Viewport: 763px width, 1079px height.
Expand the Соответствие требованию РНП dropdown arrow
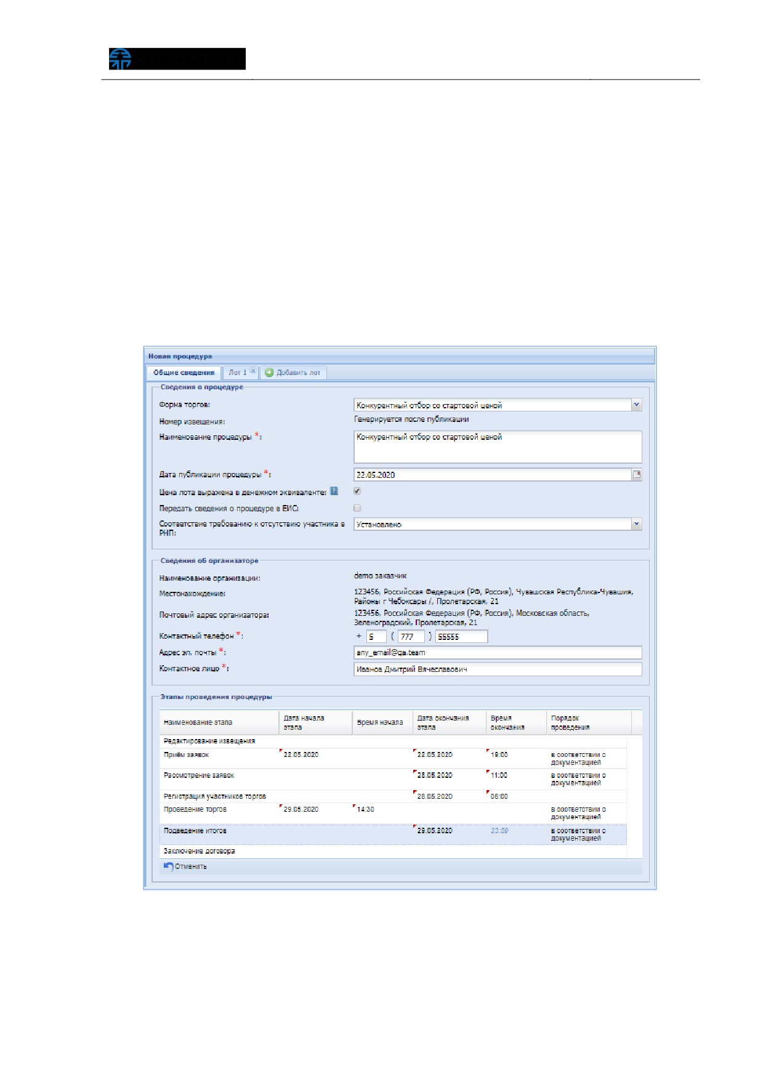click(637, 524)
